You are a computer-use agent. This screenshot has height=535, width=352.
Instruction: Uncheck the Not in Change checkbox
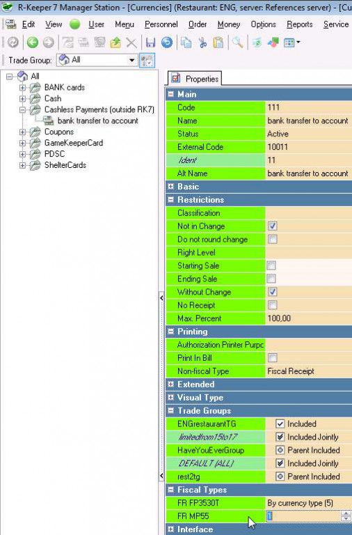[x=272, y=226]
